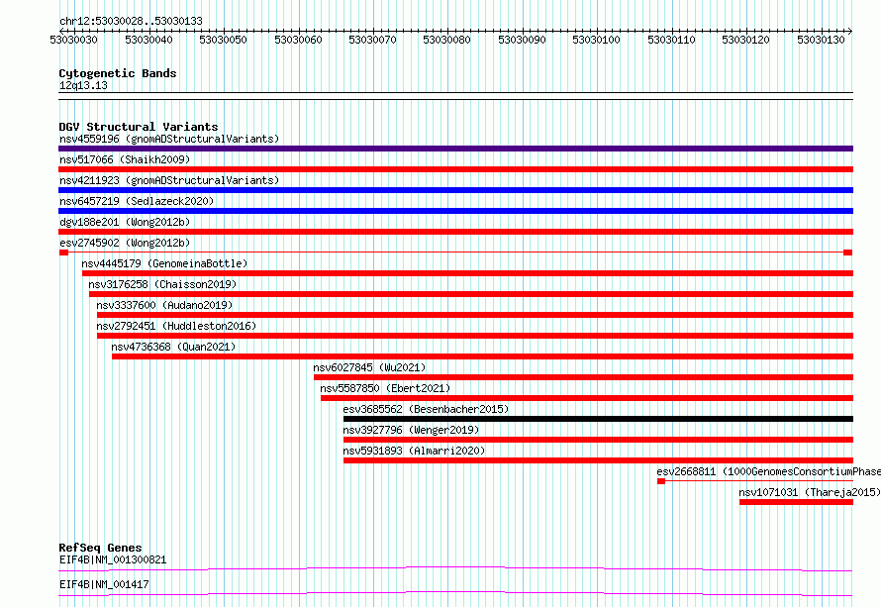881x607 pixels.
Task: Click the nsv4559196 gnomADStructuralVariants label
Action: click(169, 139)
